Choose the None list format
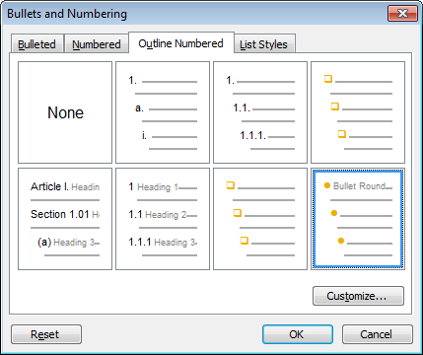 tap(65, 112)
